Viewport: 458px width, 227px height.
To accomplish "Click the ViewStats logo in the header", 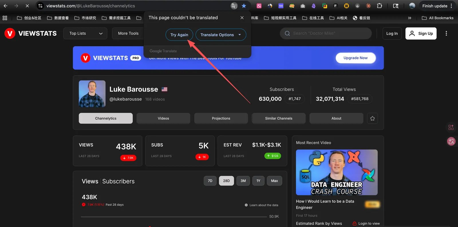I will pos(31,33).
